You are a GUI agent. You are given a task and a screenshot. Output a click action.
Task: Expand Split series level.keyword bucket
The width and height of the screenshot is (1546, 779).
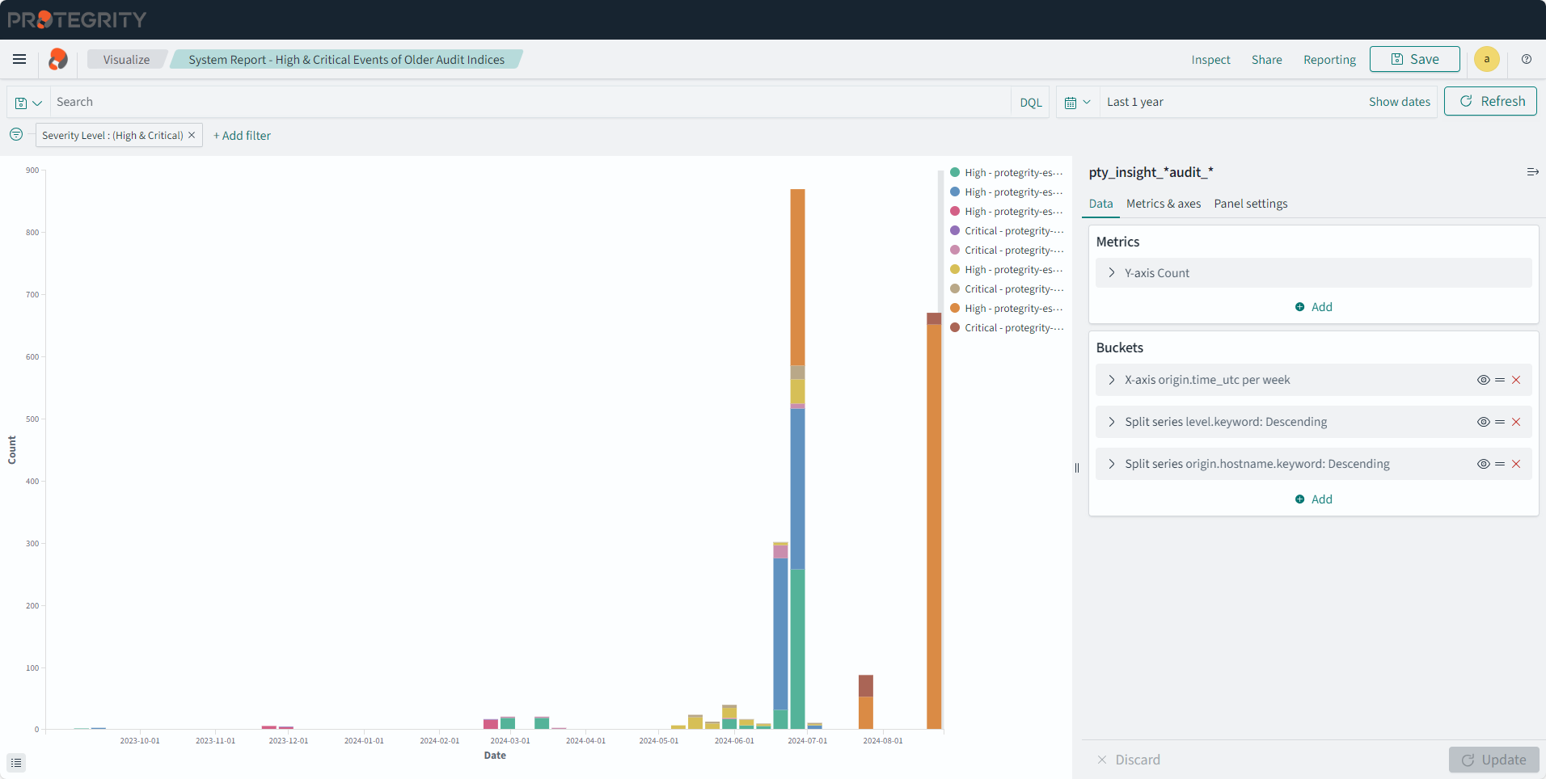coord(1112,422)
